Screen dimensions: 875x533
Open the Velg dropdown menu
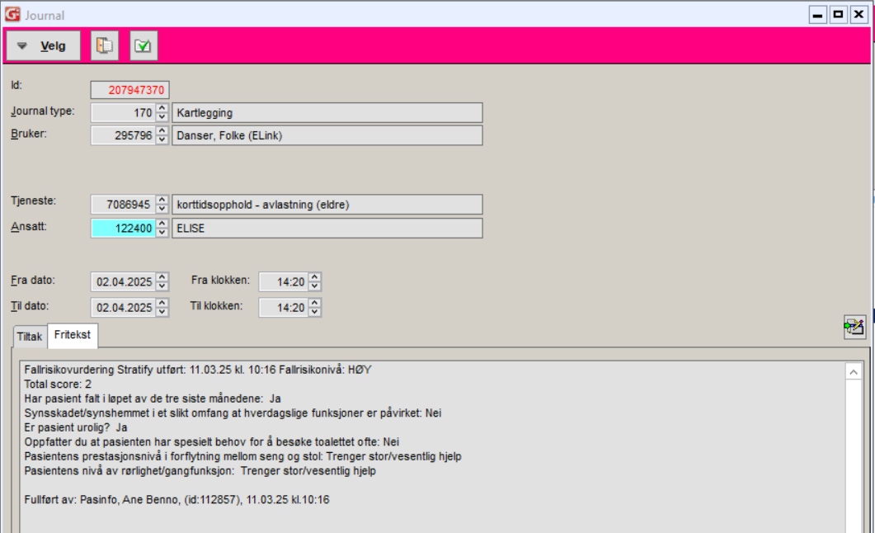[44, 46]
